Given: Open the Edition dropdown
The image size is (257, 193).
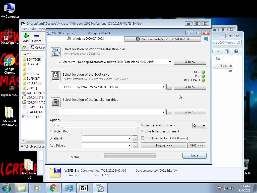Looking at the screenshot, I should tap(94, 125).
